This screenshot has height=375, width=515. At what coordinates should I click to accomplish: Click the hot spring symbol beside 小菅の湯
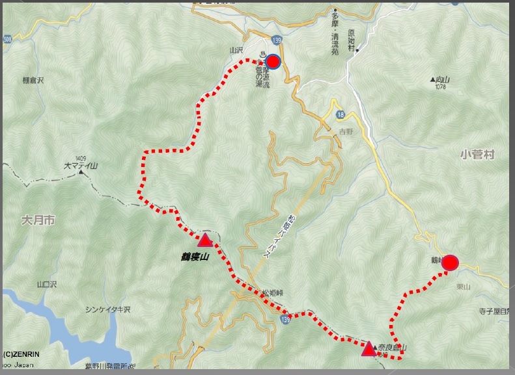coord(262,54)
